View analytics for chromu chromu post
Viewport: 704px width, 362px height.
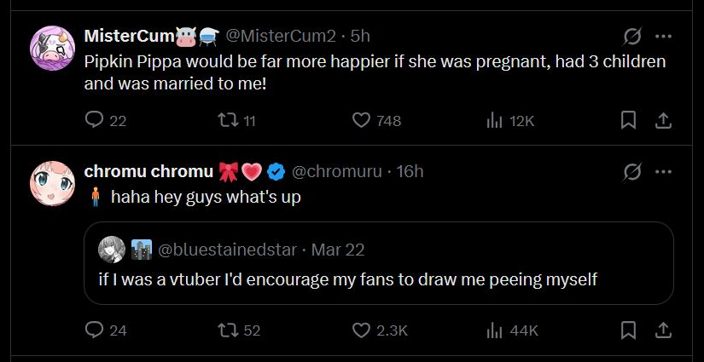pyautogui.click(x=494, y=330)
